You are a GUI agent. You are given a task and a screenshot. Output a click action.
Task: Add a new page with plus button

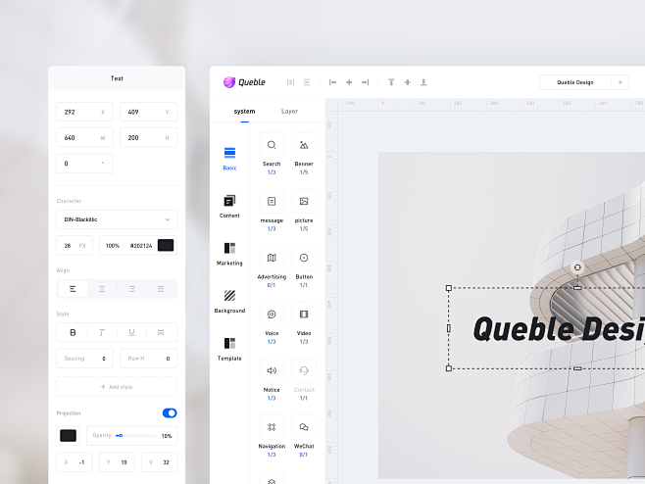[620, 82]
